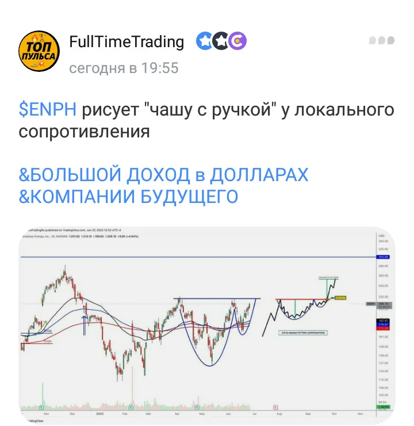Open the three-dots post options menu

pos(382,40)
